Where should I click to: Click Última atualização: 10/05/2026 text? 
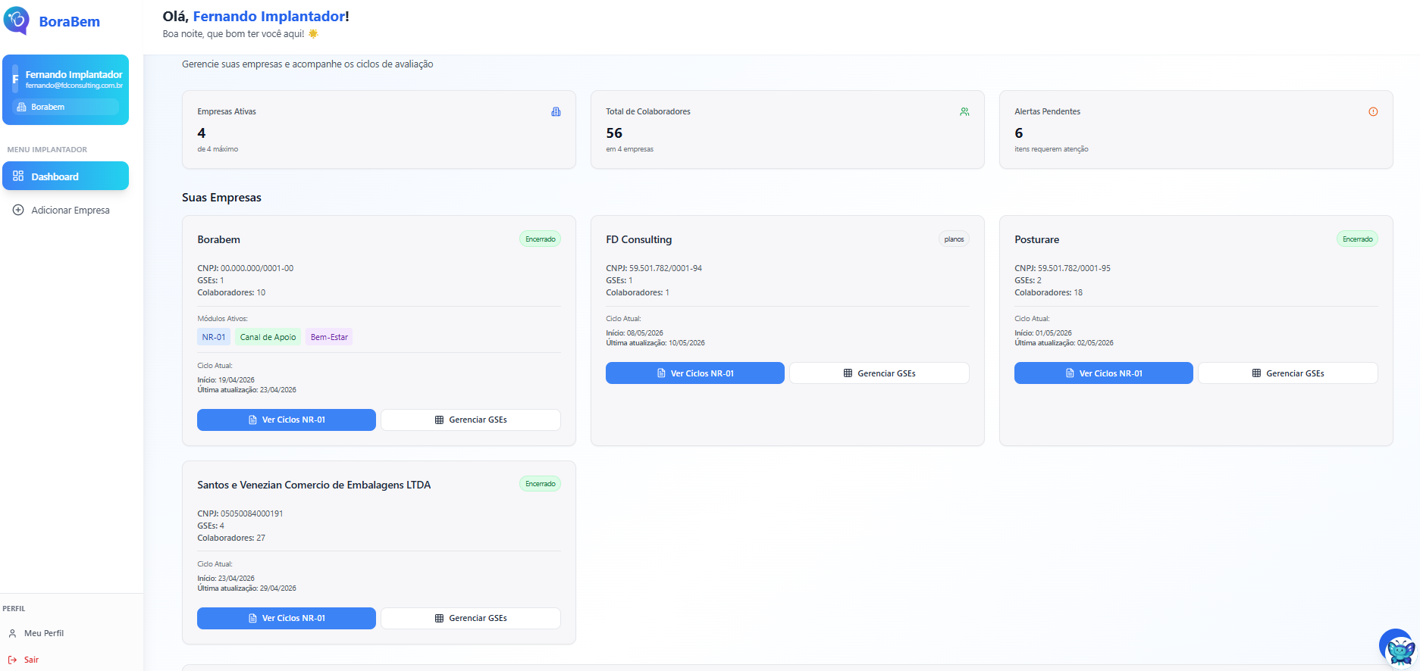pyautogui.click(x=655, y=343)
